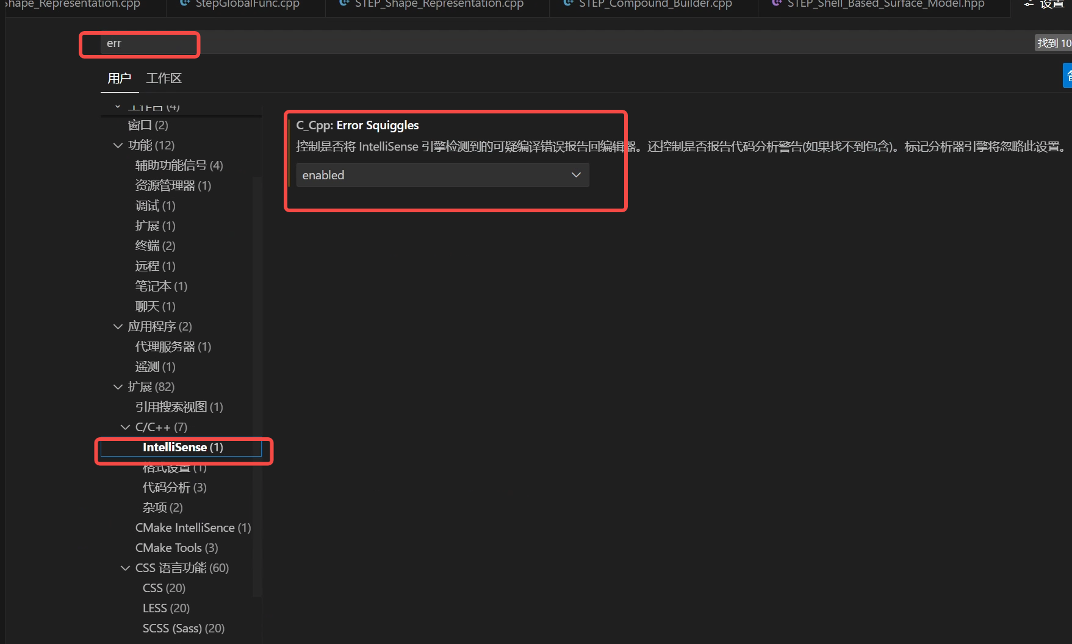Open the Error Squiggles enabled dropdown
The width and height of the screenshot is (1072, 644).
[442, 175]
